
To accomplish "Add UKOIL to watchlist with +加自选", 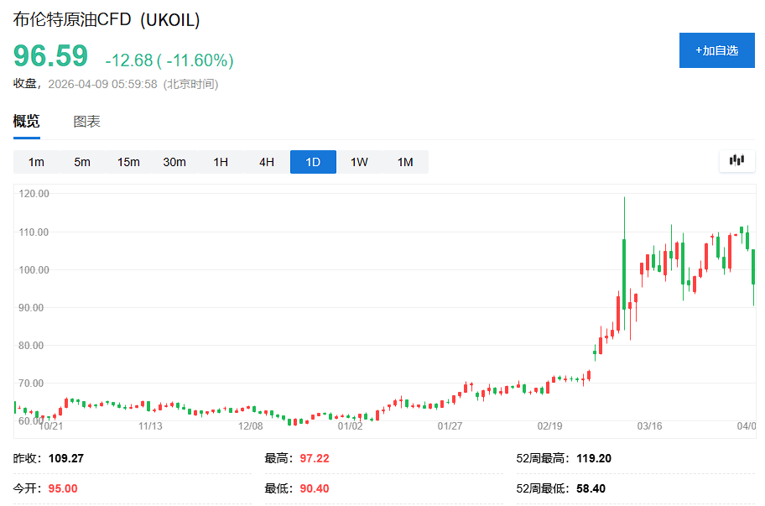I will coord(716,50).
